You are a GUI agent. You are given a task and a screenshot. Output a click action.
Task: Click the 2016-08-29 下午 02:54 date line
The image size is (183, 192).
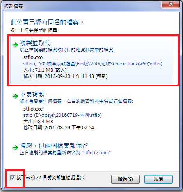tap(59, 128)
